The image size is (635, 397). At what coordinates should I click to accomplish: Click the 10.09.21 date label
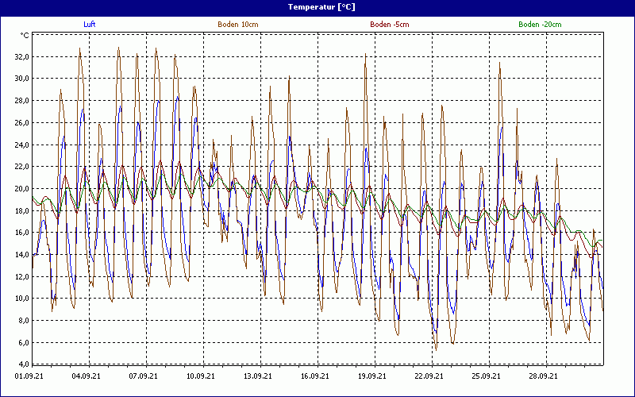tap(201, 376)
